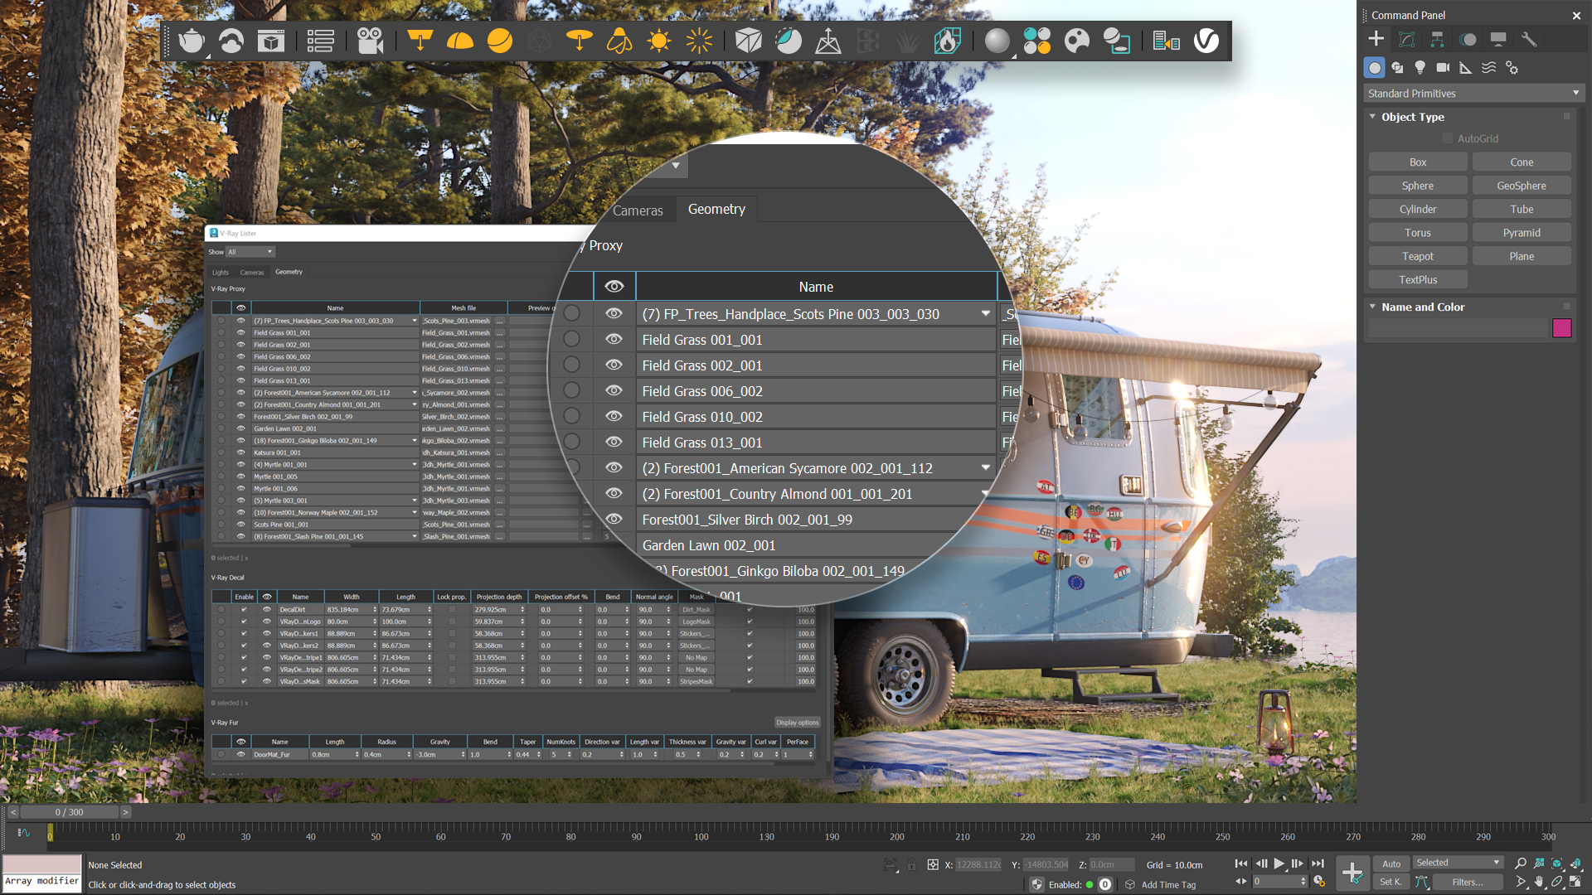
Task: Switch to Lights tab in V-Ray Lister
Action: [x=221, y=273]
